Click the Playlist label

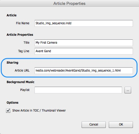coord(25,90)
